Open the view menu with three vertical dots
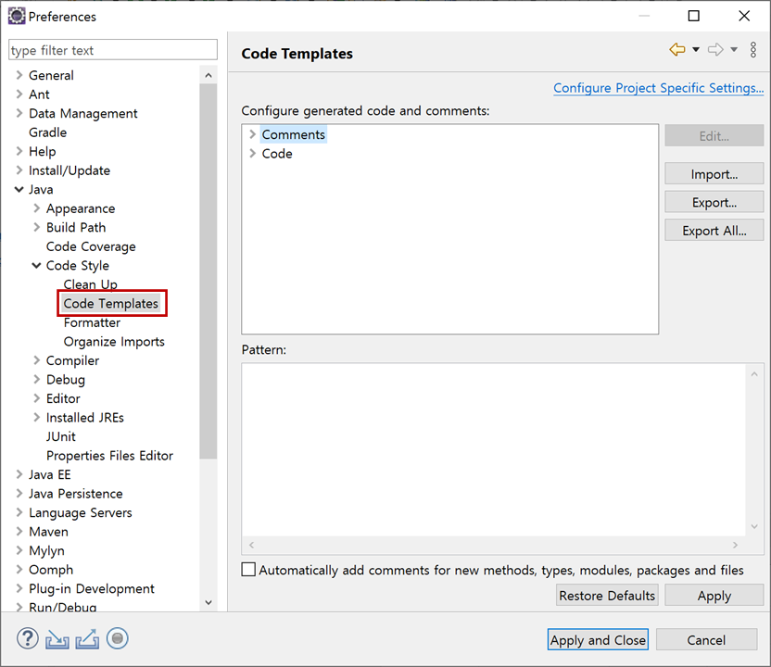Viewport: 771px width, 667px height. [x=752, y=50]
